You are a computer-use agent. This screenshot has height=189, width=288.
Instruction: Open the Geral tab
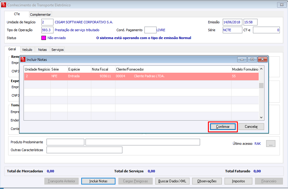click(12, 49)
